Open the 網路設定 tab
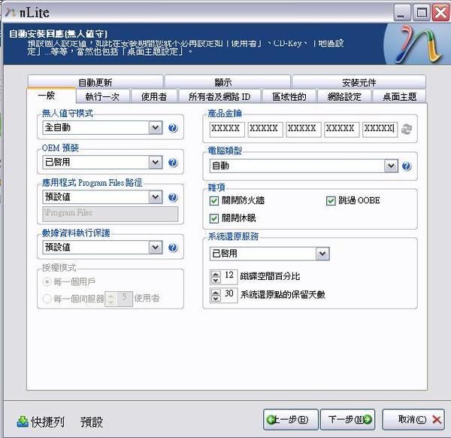The height and width of the screenshot is (438, 451). (x=344, y=96)
